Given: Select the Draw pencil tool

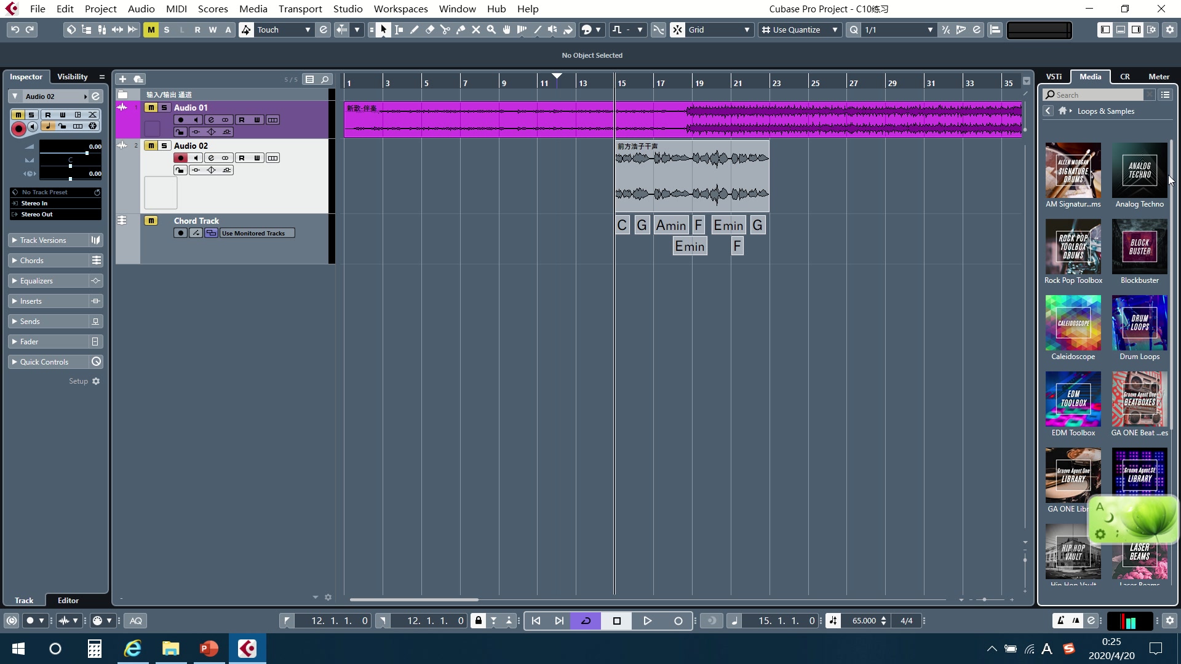Looking at the screenshot, I should [x=415, y=30].
